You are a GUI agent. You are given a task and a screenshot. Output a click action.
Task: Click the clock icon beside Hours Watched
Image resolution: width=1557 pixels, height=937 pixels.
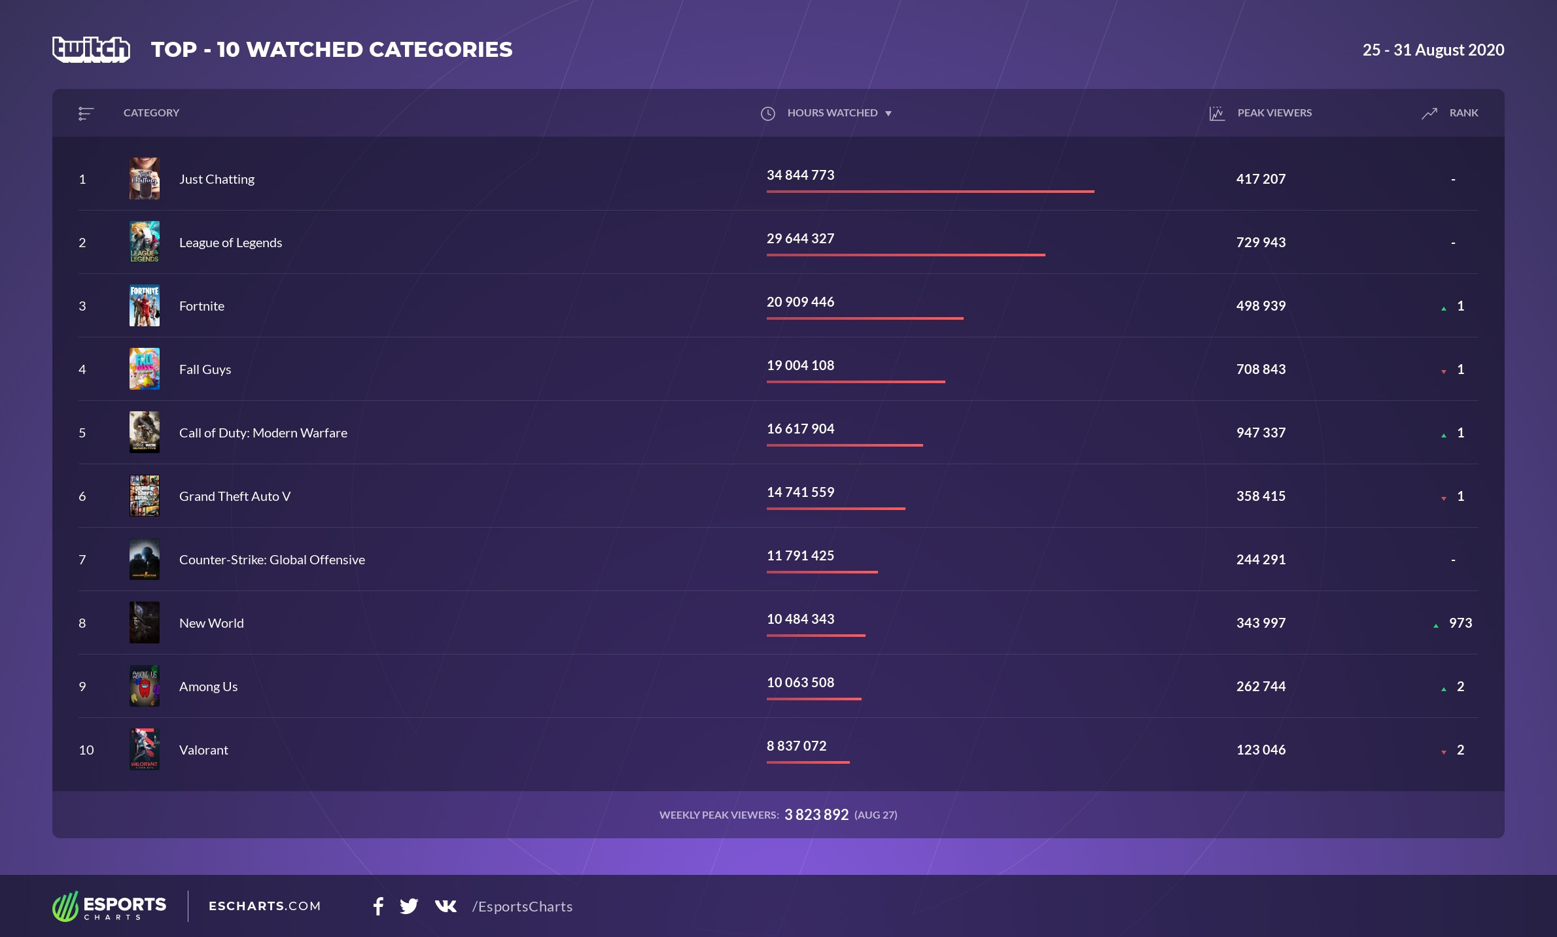768,114
